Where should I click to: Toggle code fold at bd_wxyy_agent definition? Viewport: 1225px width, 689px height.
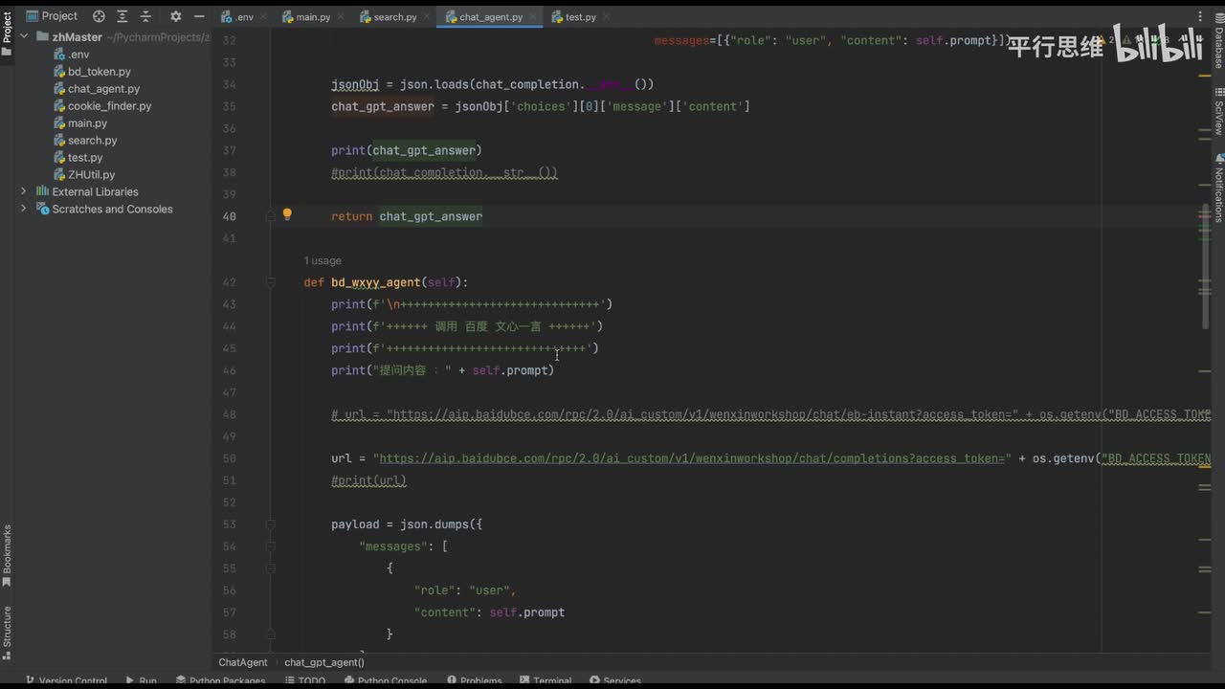tap(271, 283)
